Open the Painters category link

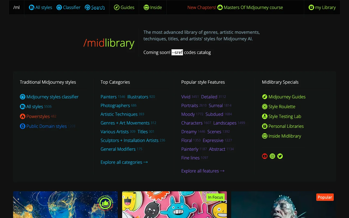point(109,97)
